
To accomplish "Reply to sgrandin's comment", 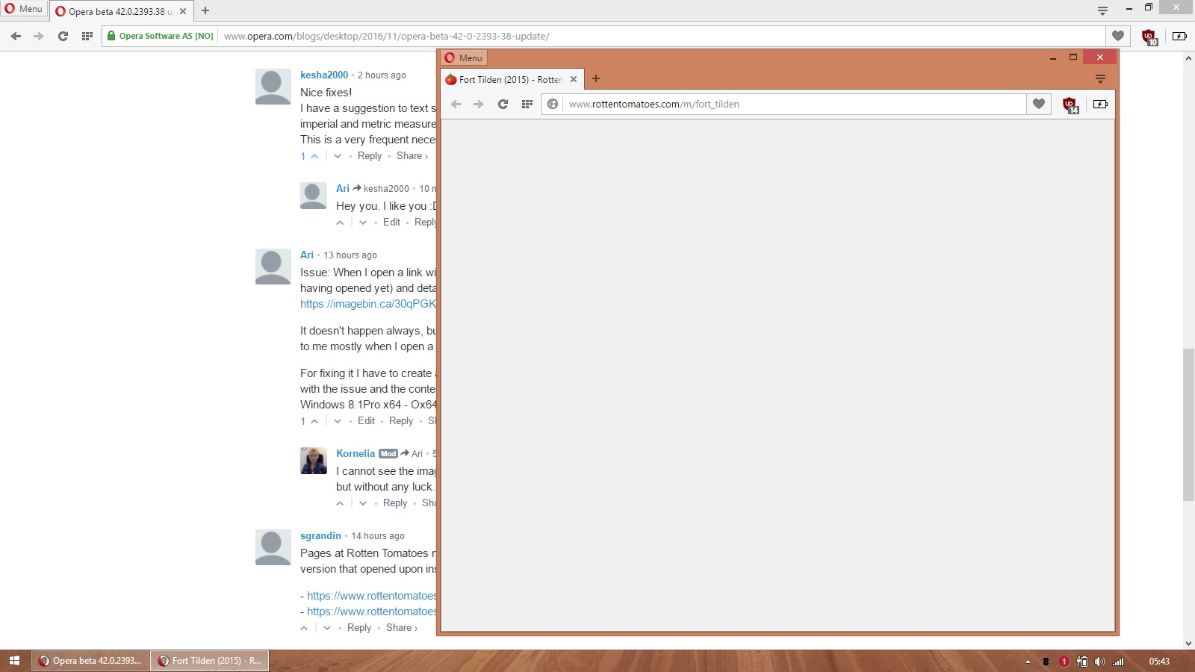I will (359, 627).
